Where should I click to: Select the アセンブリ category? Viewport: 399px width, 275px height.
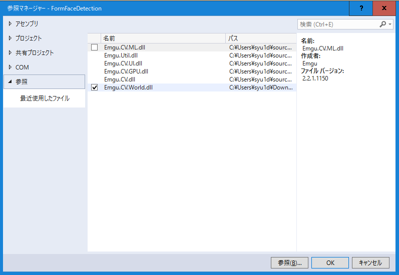coord(27,23)
